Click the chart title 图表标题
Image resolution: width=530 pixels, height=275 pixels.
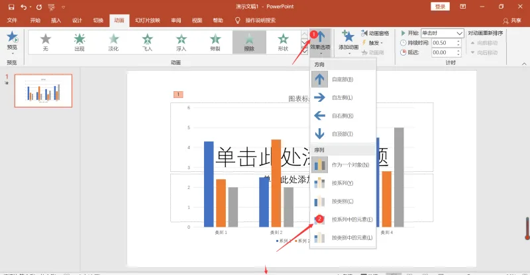[299, 98]
